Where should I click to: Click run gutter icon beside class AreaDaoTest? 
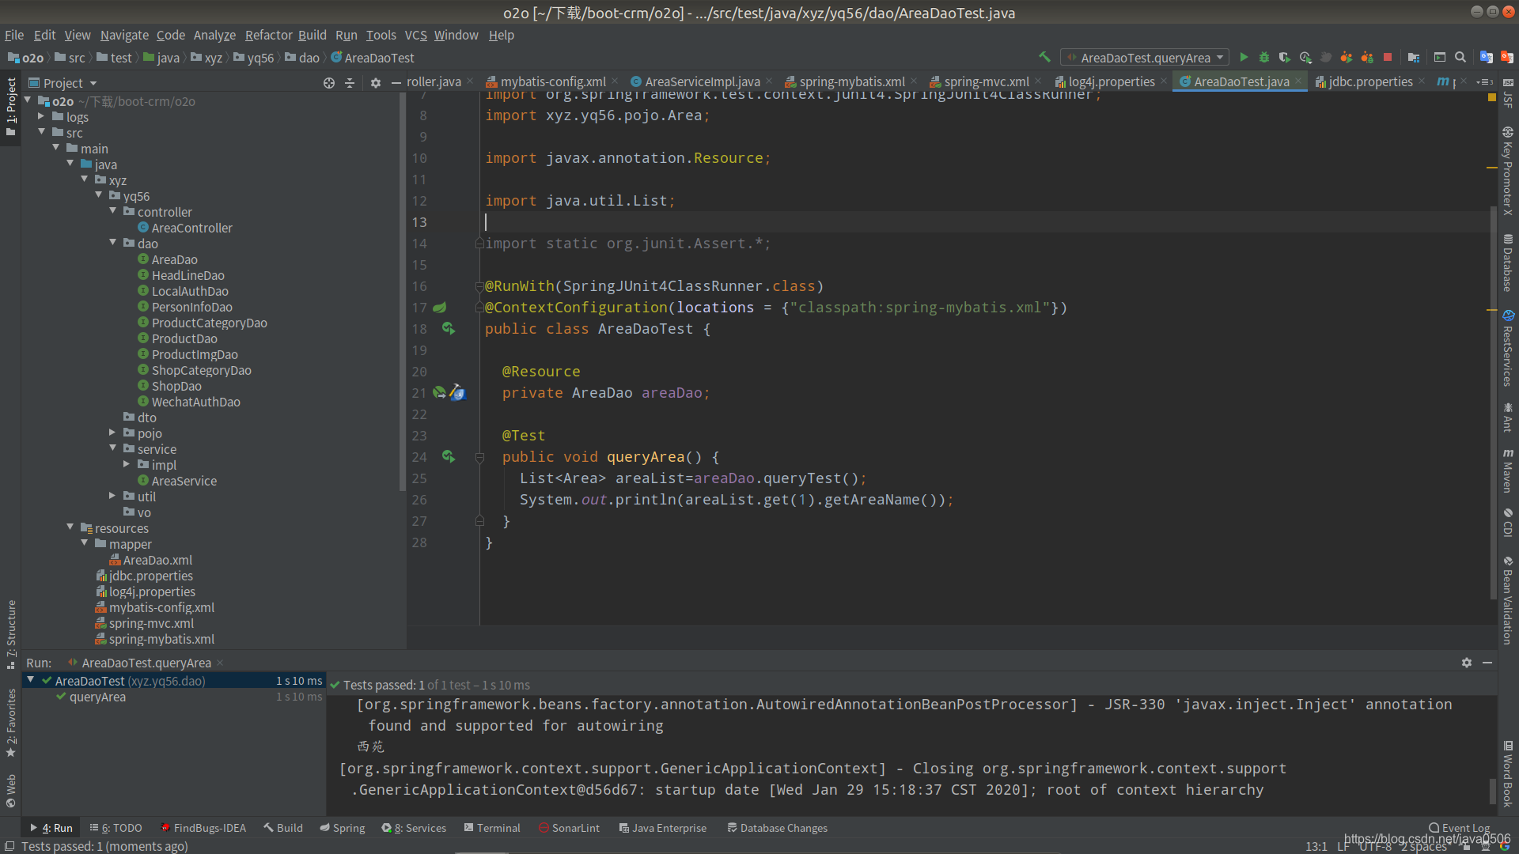click(x=449, y=328)
